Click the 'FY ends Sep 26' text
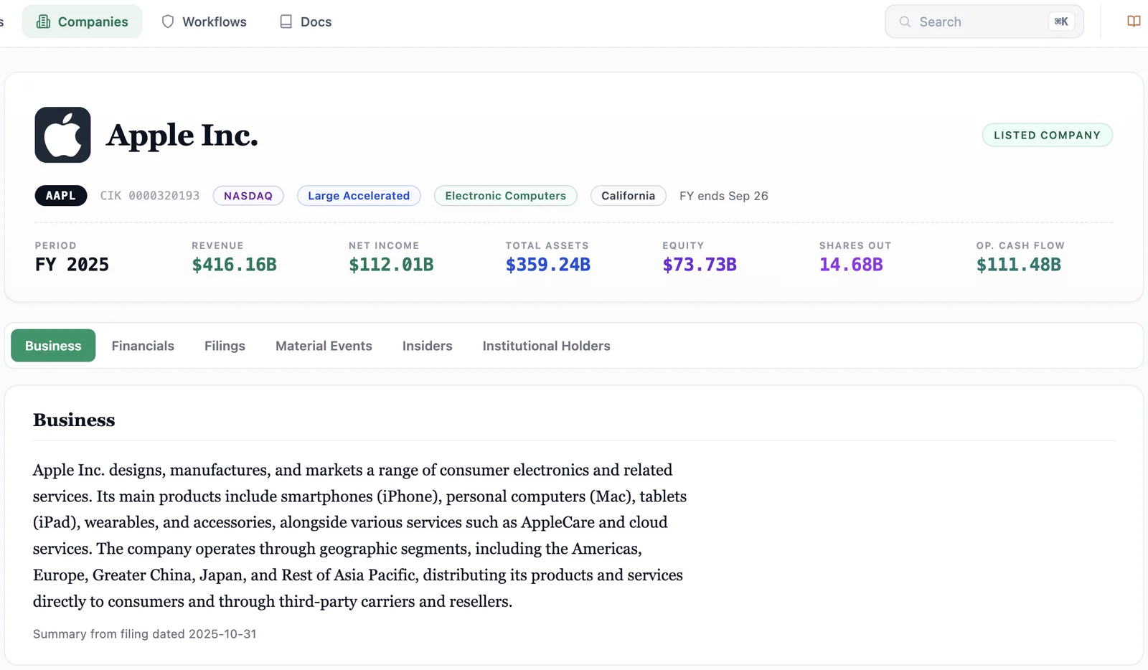The width and height of the screenshot is (1148, 670). click(723, 196)
